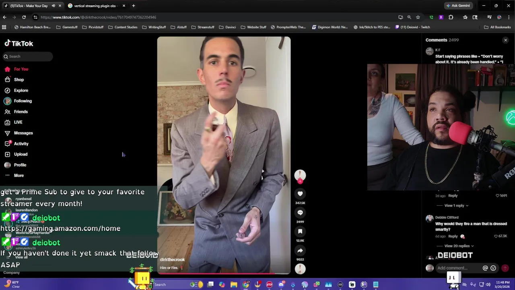Close the TikTok browser tab

(x=60, y=6)
